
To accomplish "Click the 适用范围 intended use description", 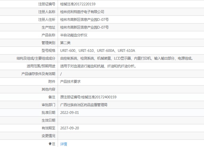I will tap(98, 66).
